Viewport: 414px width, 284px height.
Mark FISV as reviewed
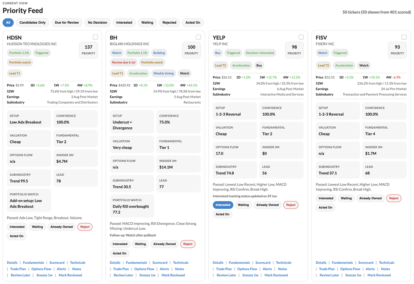[x=379, y=275]
